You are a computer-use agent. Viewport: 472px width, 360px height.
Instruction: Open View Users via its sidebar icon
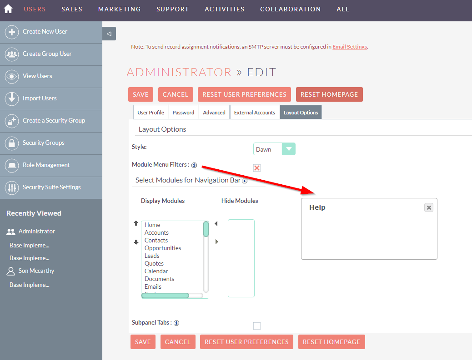(12, 76)
